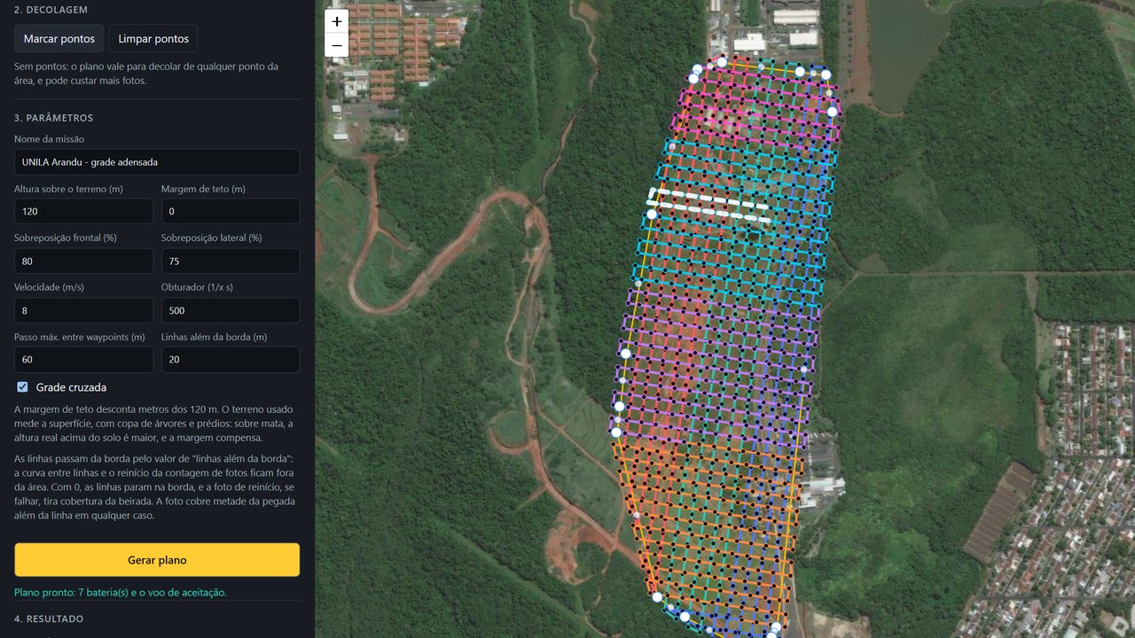
Task: Click the '2. DECOLAGEM' section heading
Action: (x=51, y=10)
